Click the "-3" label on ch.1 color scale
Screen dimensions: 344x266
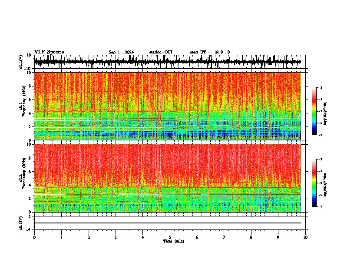tap(321, 88)
